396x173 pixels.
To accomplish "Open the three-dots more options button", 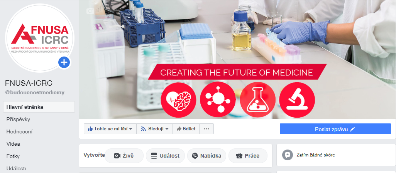I will point(206,129).
